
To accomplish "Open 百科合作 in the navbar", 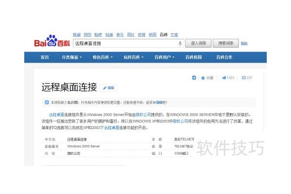I will (x=224, y=57).
